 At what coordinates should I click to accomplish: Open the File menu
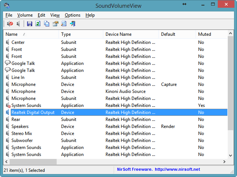point(9,15)
